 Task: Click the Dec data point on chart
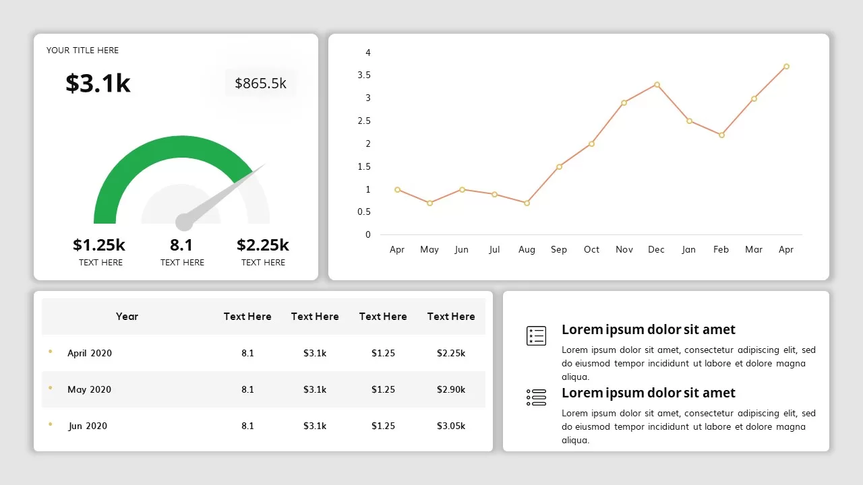(x=657, y=85)
